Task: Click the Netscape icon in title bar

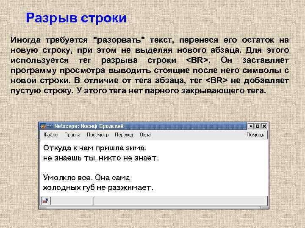Action: click(43, 126)
